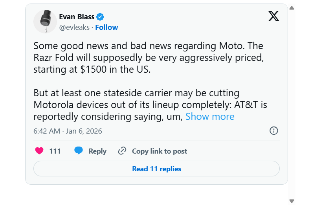Open the 6:42 AM Jan 6, 2026 timestamp
This screenshot has width=310, height=209.
point(68,131)
